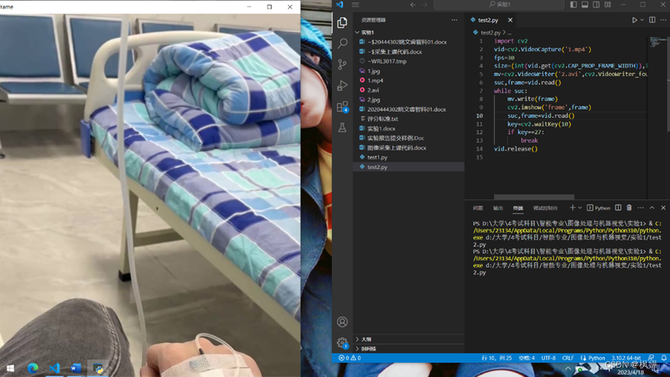
Task: Open Edge browser from the taskbar
Action: [33, 368]
